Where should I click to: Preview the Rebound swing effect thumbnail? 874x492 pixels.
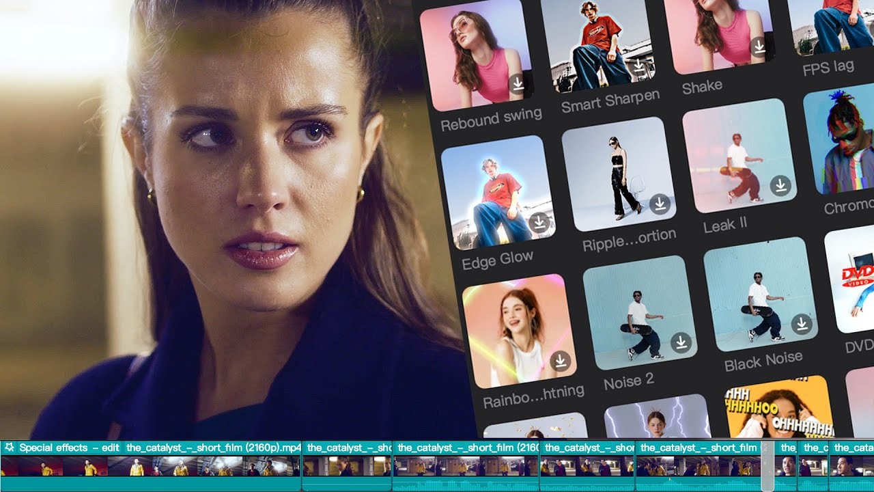coord(476,56)
